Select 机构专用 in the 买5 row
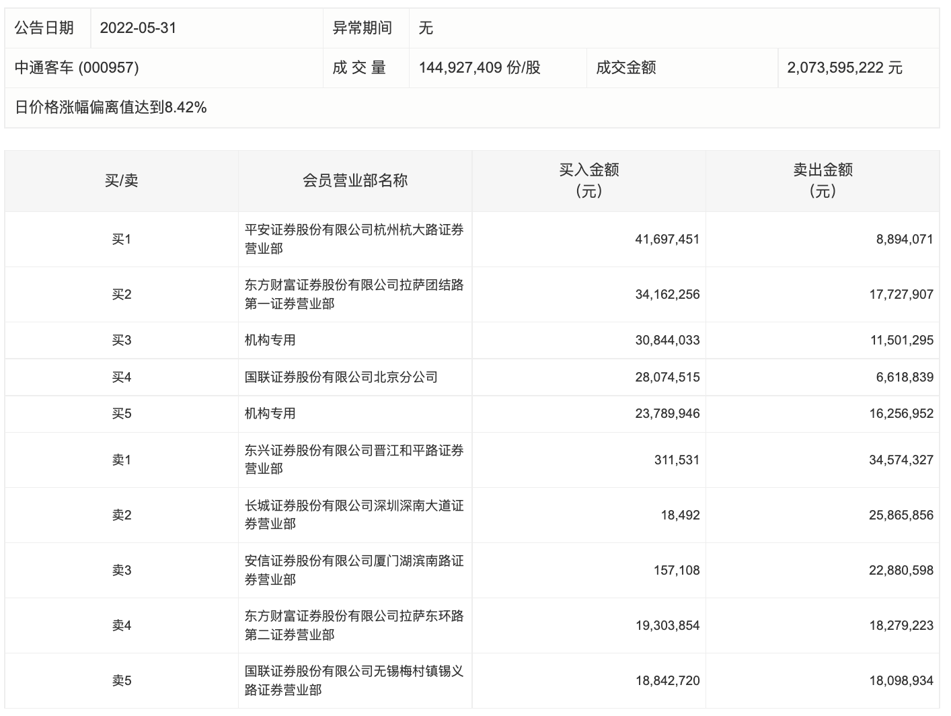Viewport: 951px width, 716px height. [270, 414]
